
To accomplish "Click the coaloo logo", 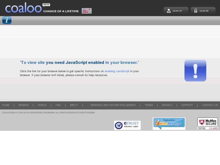I will [23, 8].
